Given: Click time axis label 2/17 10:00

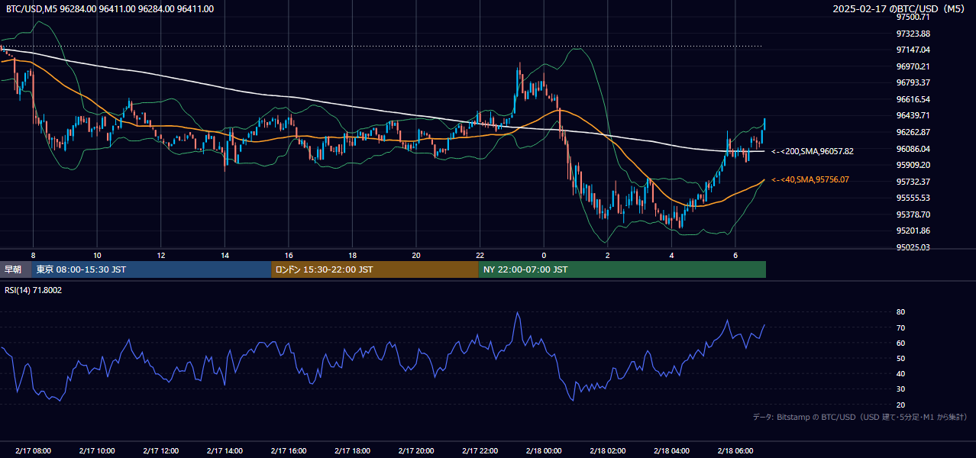Looking at the screenshot, I should point(97,451).
